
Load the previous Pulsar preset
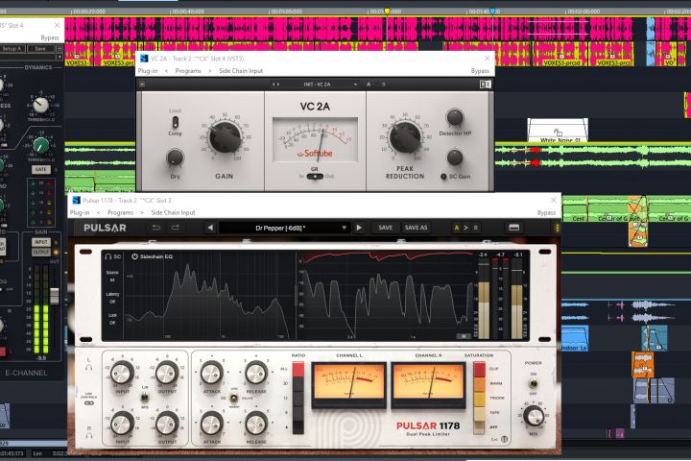210,228
